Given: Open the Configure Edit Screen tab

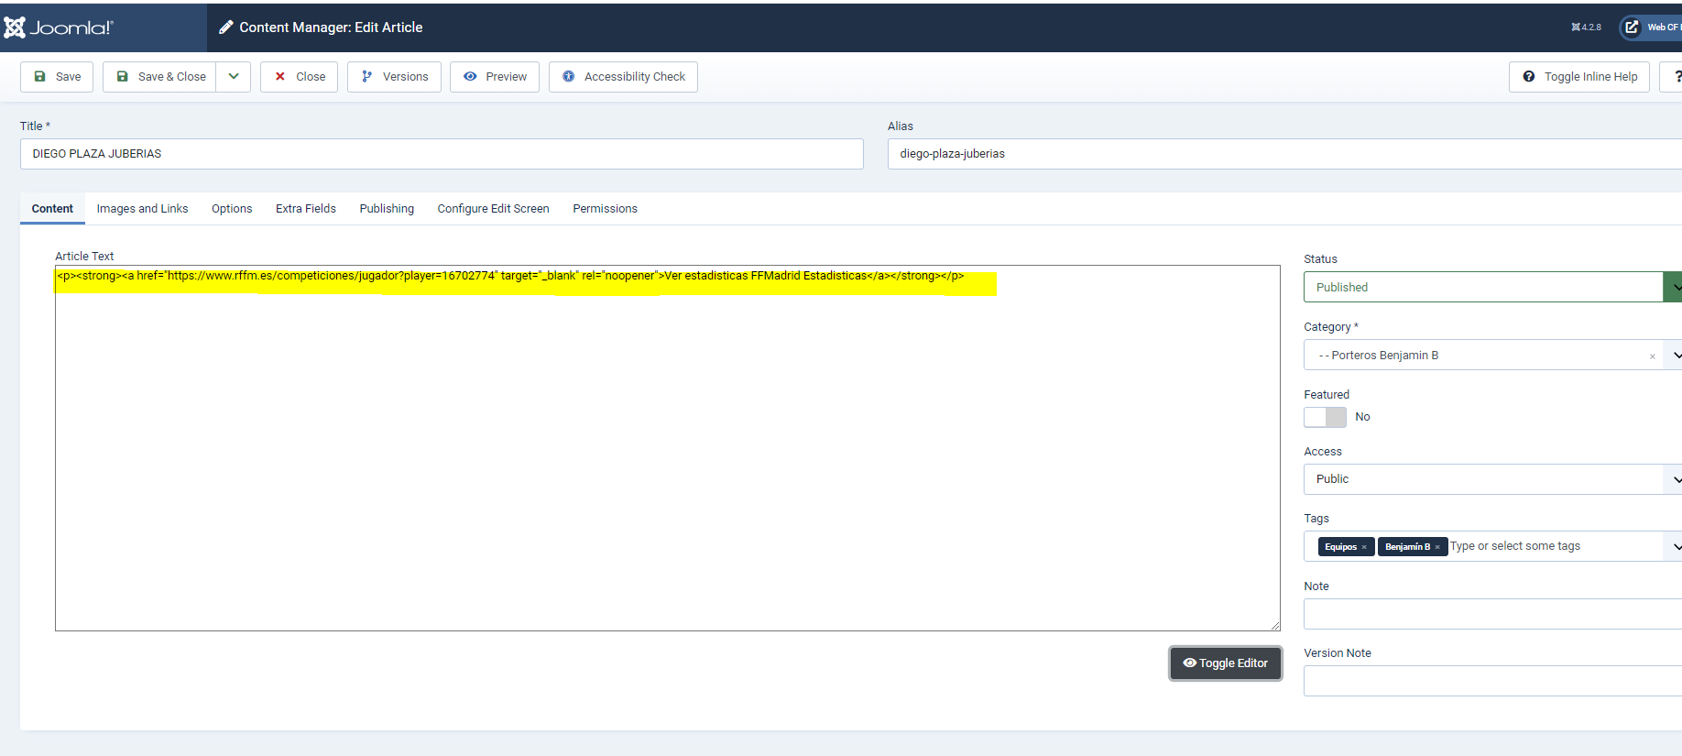Looking at the screenshot, I should (x=494, y=209).
